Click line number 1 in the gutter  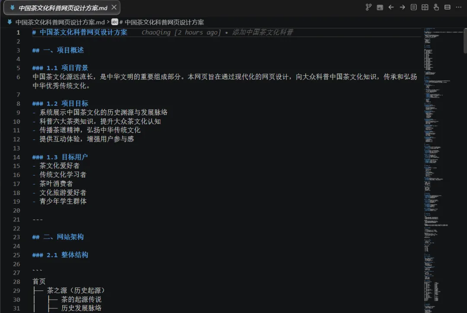point(18,32)
